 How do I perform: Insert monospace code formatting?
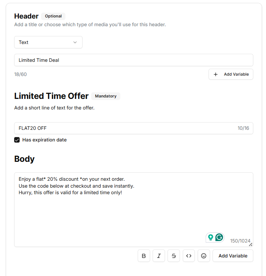point(189,256)
